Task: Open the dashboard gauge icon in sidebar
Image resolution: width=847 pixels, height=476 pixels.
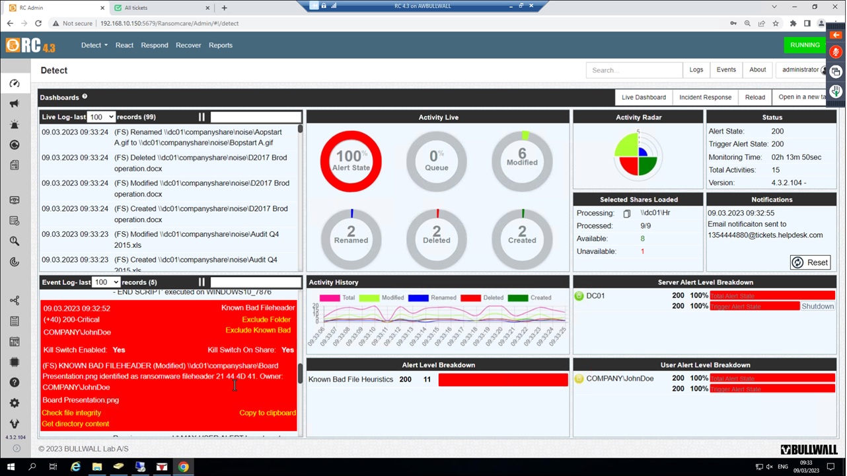Action: 15,83
